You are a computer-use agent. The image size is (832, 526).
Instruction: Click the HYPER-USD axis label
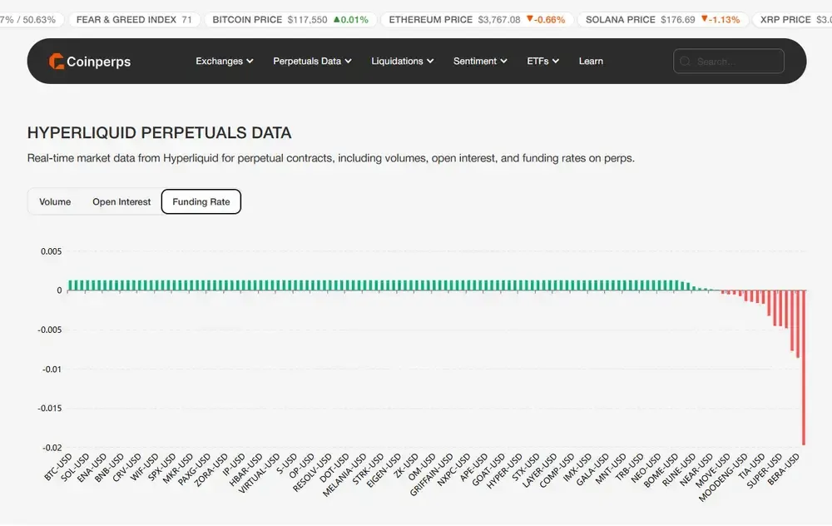click(505, 471)
